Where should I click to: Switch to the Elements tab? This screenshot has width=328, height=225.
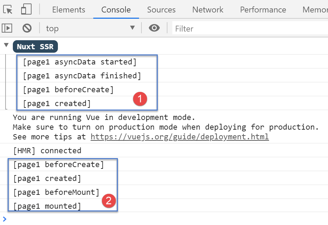69,10
